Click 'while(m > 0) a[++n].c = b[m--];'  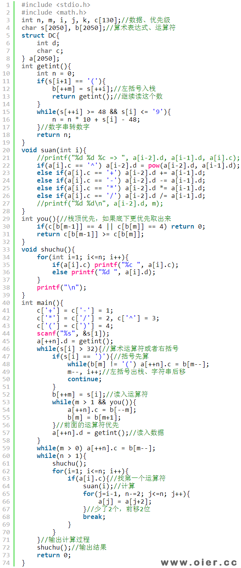[96, 448]
